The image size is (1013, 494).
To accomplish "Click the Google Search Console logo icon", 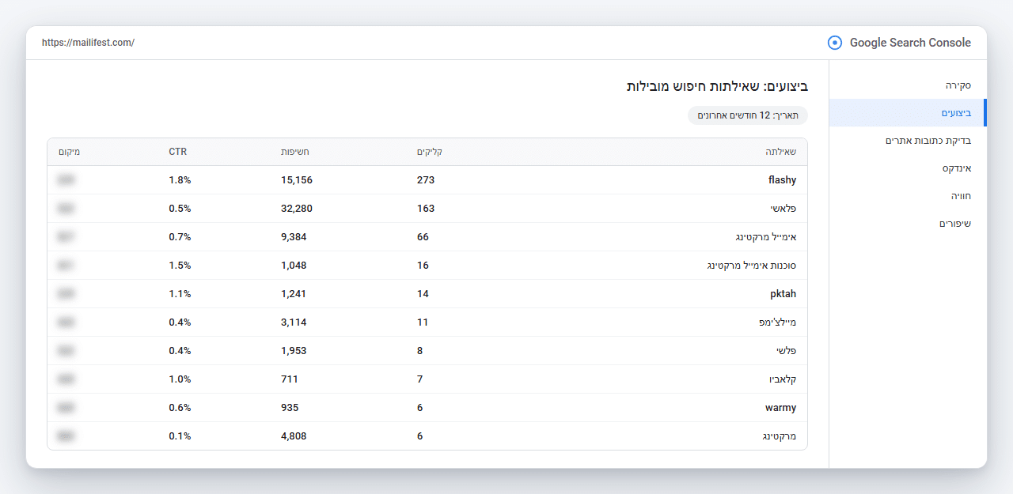I will pos(835,43).
